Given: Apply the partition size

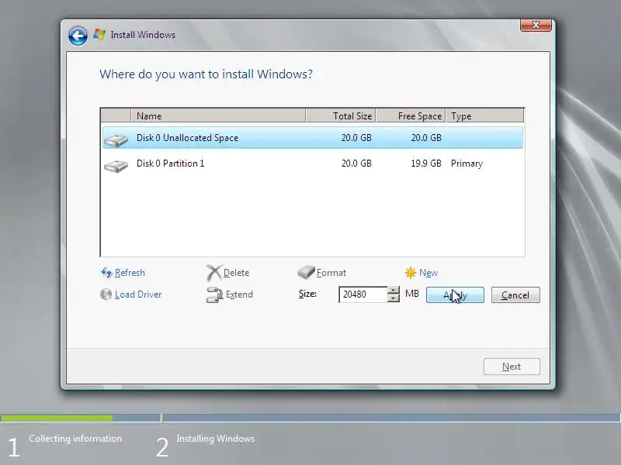Looking at the screenshot, I should tap(455, 295).
